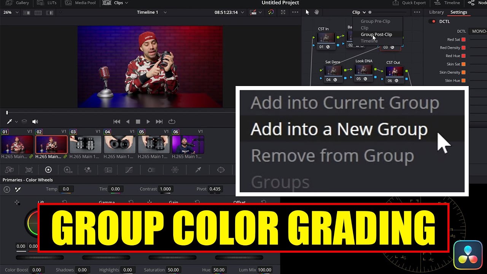
Task: Open the LUTs browser
Action: [x=47, y=3]
